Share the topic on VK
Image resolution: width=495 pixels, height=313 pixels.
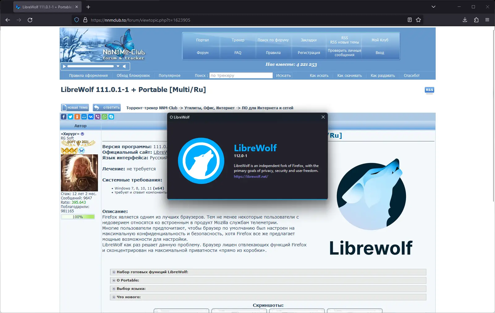click(91, 117)
